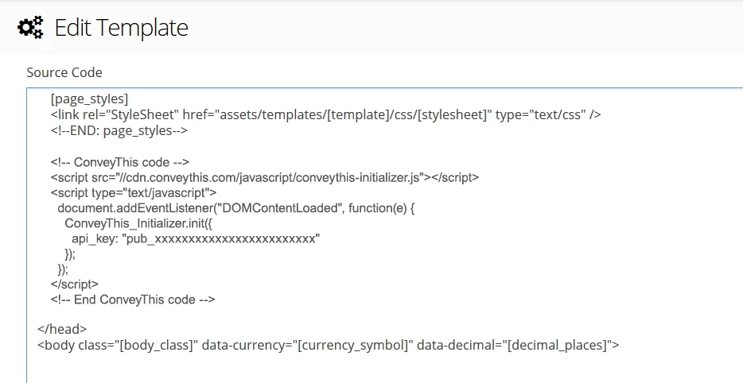Click the opening ConveyThis code comment
The image size is (743, 383).
click(120, 162)
